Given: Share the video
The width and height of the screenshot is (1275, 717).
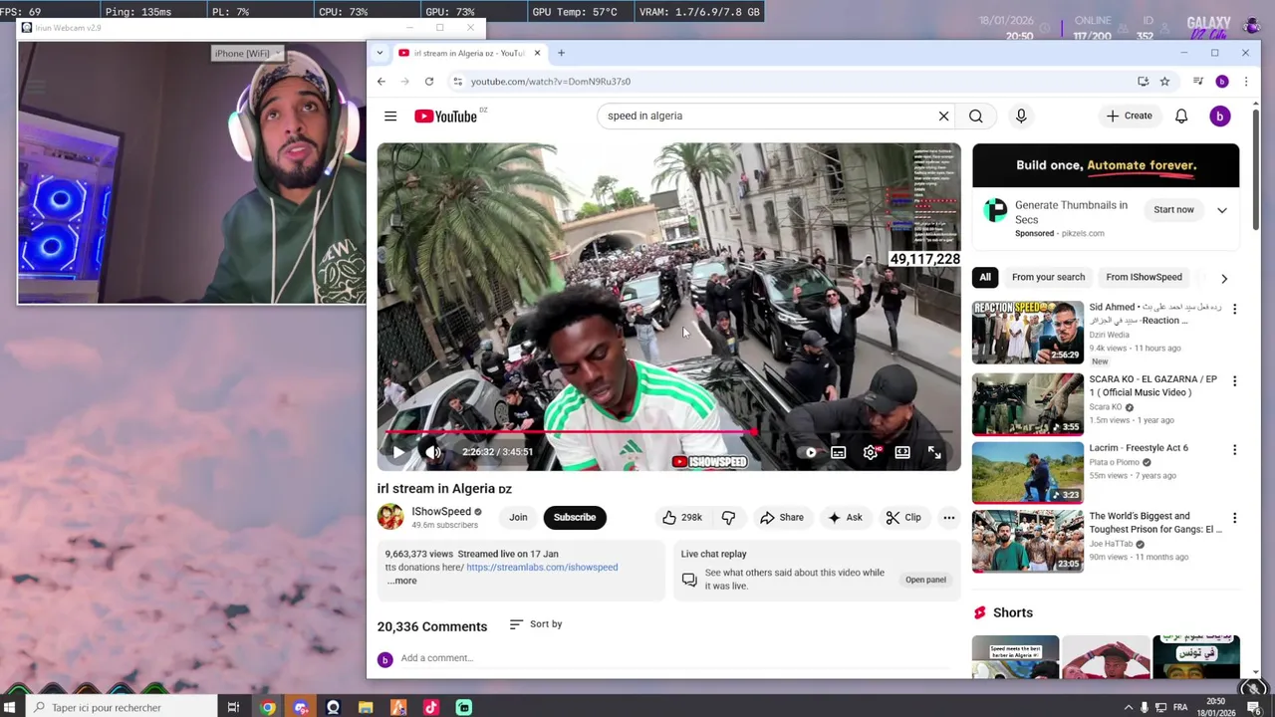Looking at the screenshot, I should 782,518.
